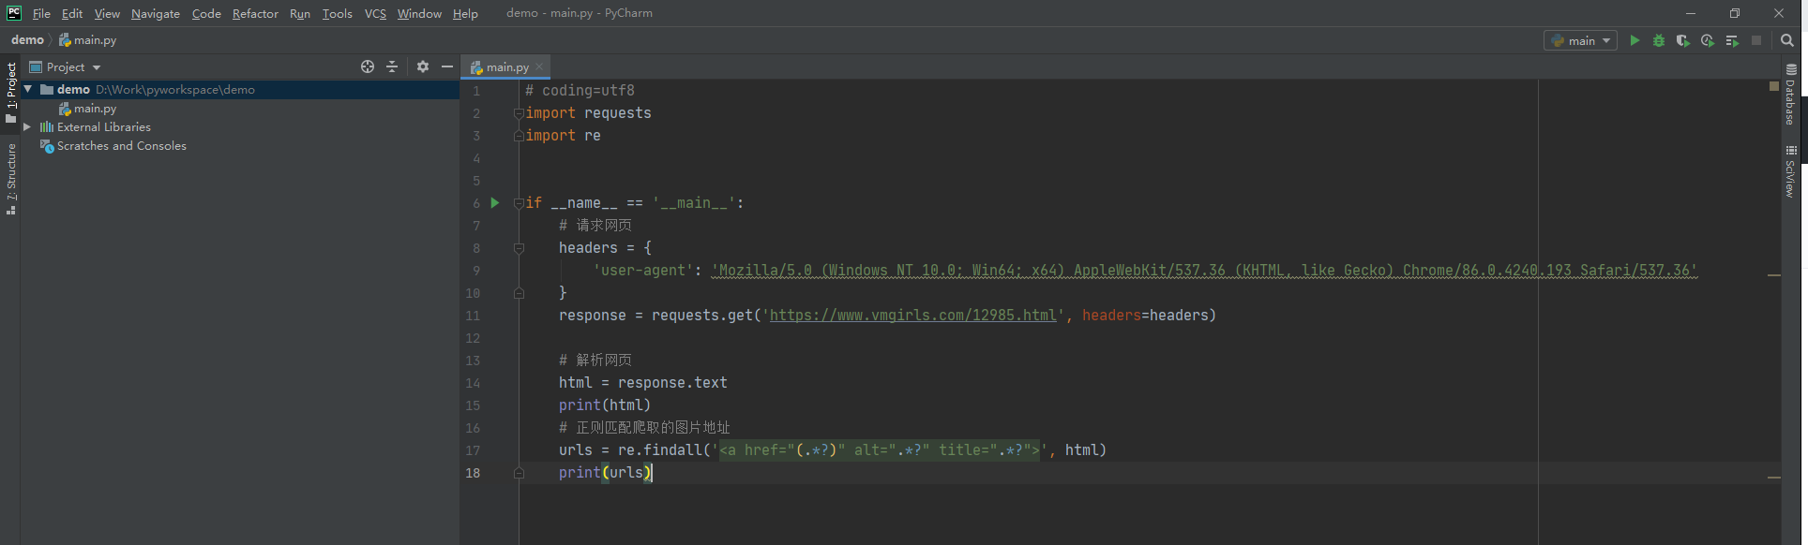The image size is (1808, 545).
Task: Click the inspection status square indicator
Action: point(1773,86)
